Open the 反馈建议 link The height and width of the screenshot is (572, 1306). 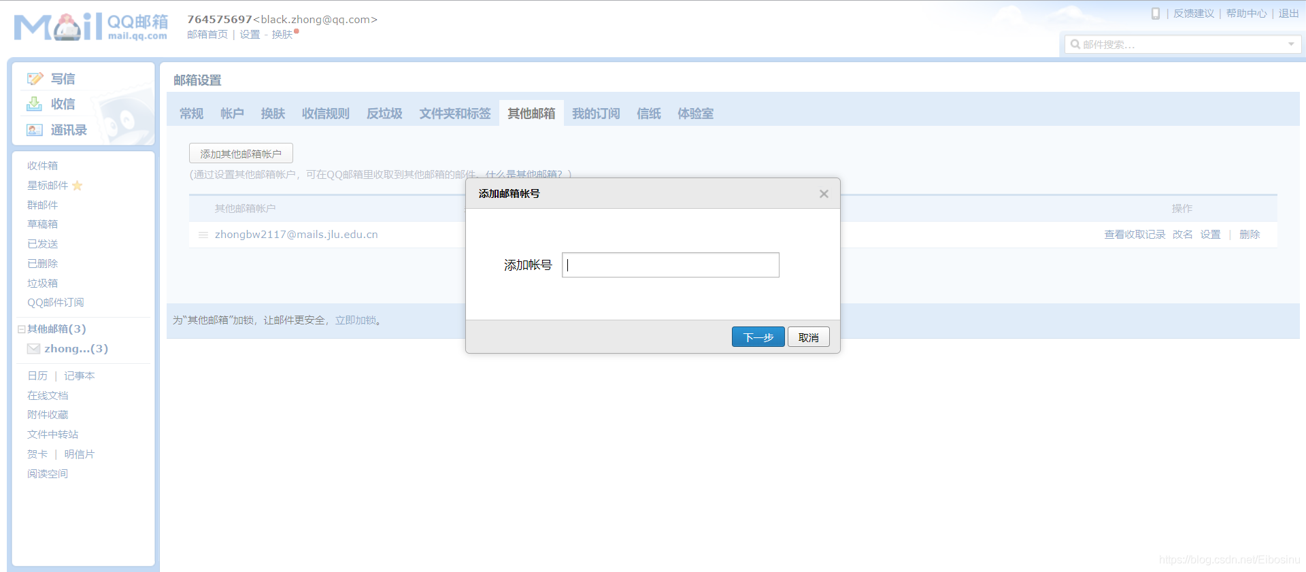(x=1194, y=14)
